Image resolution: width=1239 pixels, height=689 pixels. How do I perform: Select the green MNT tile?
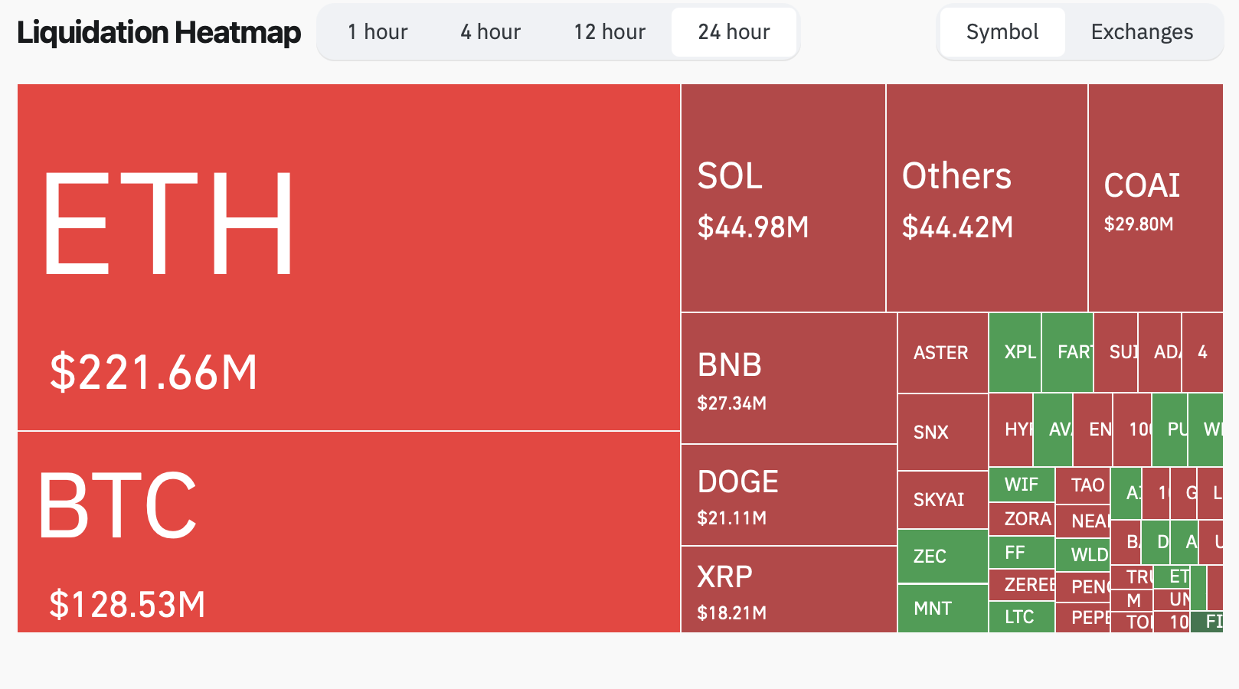click(x=943, y=608)
